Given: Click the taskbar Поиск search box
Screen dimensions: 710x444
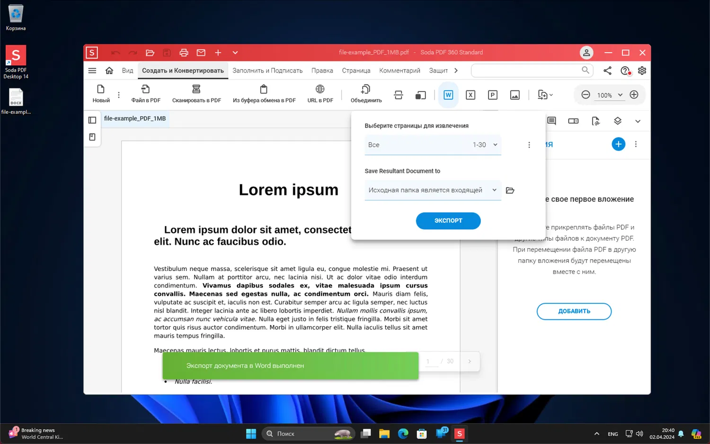Looking at the screenshot, I should click(x=308, y=434).
